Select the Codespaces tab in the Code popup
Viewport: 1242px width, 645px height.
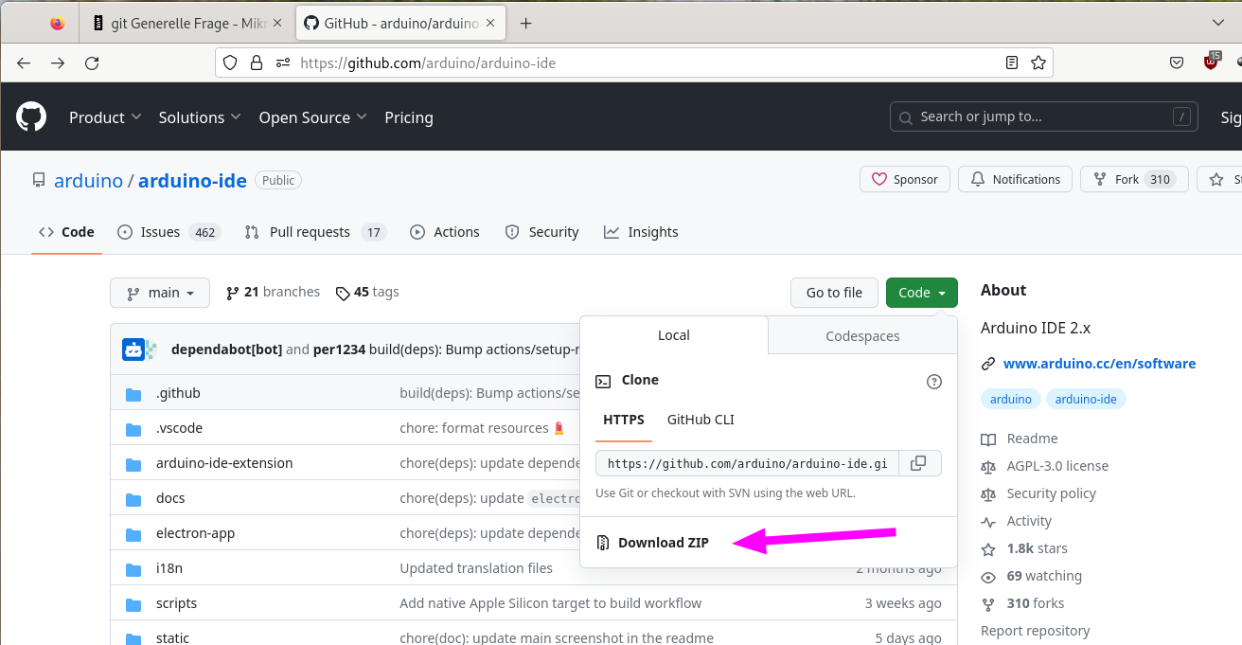862,335
